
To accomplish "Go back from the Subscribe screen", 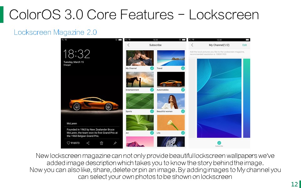I will click(x=129, y=45).
